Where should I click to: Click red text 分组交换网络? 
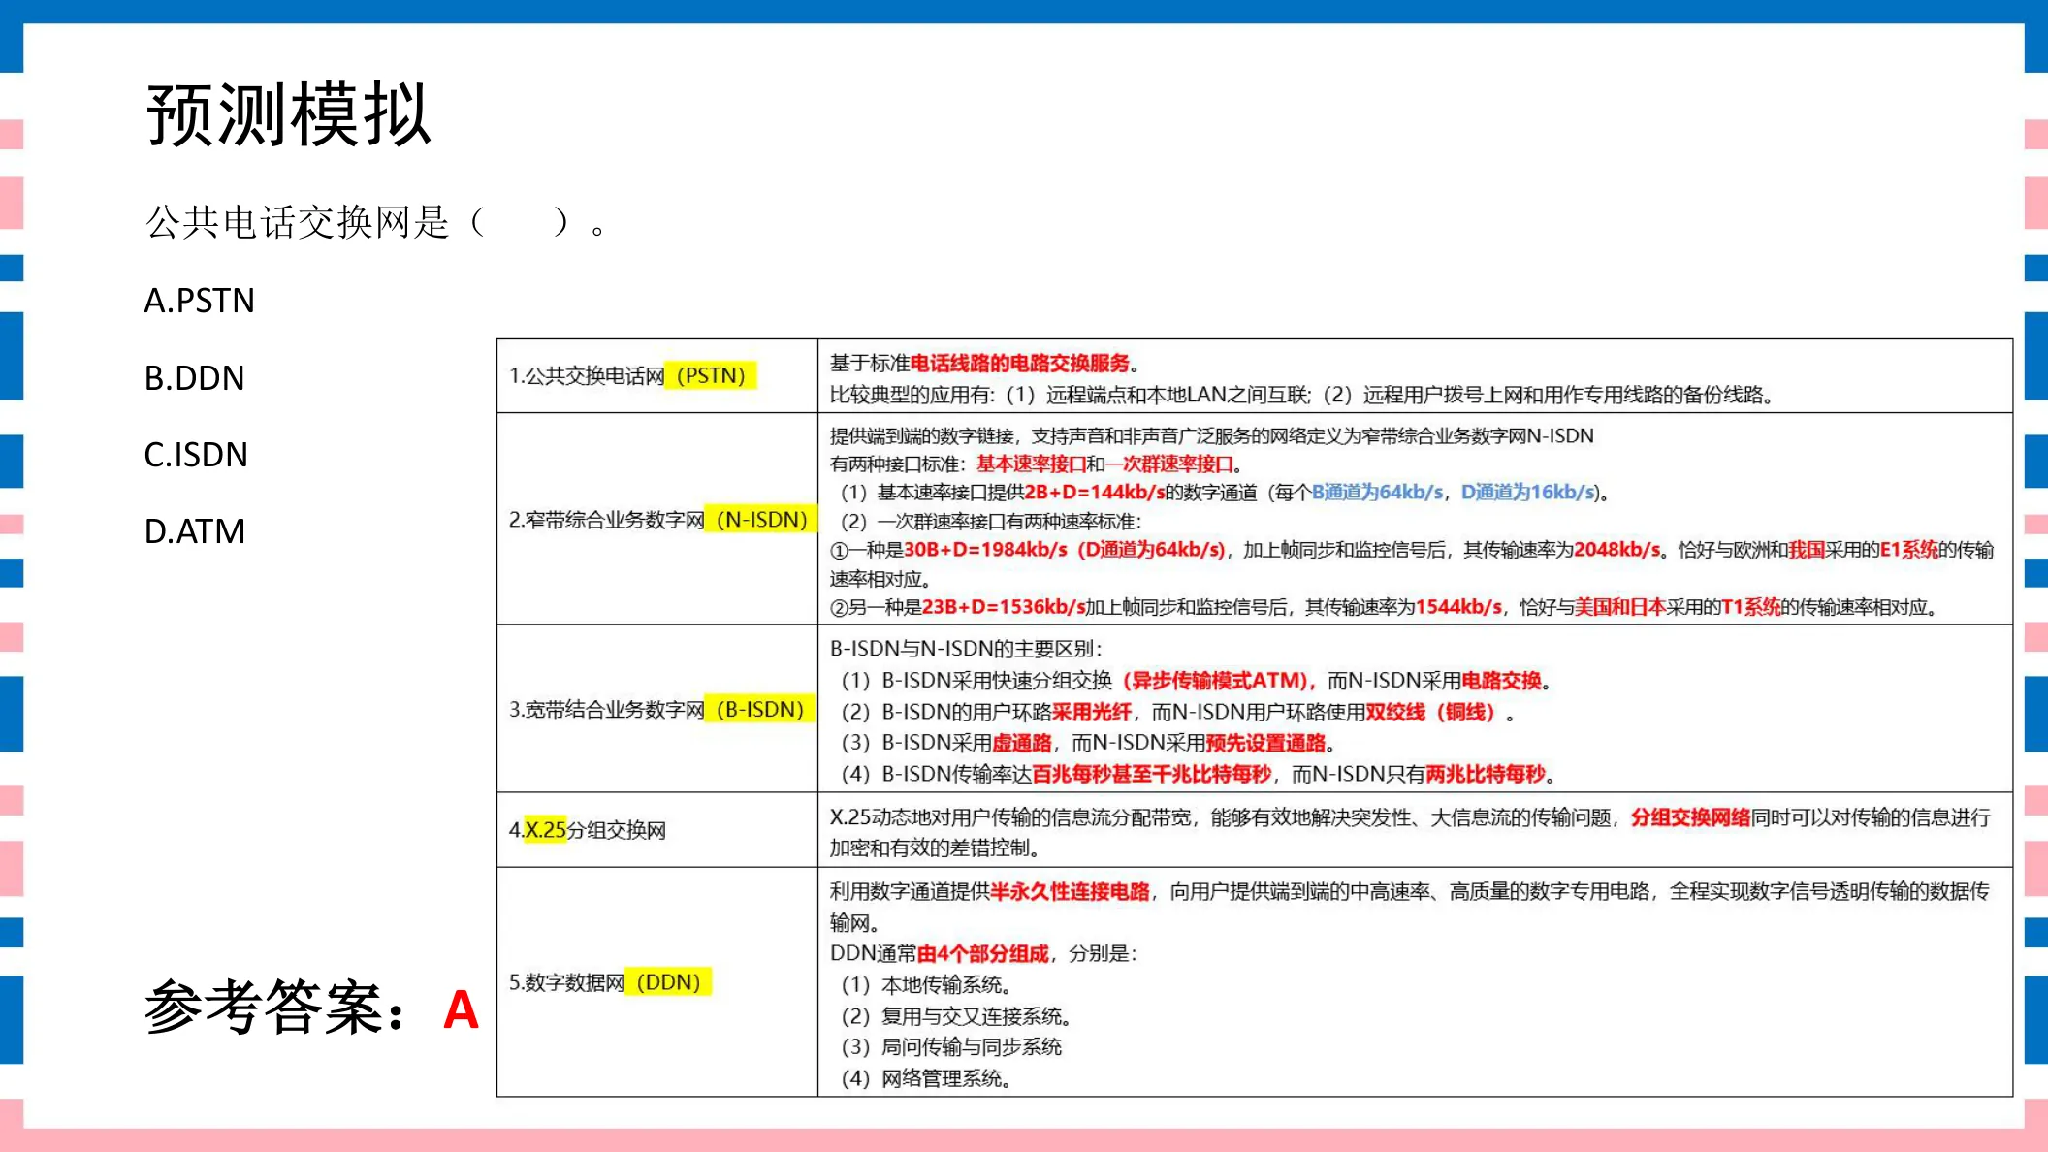coord(1690,817)
